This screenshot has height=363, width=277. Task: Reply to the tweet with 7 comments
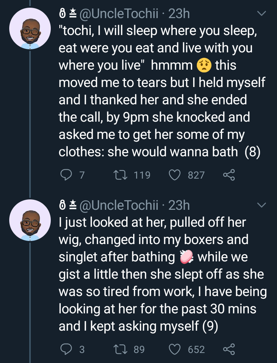pyautogui.click(x=66, y=175)
